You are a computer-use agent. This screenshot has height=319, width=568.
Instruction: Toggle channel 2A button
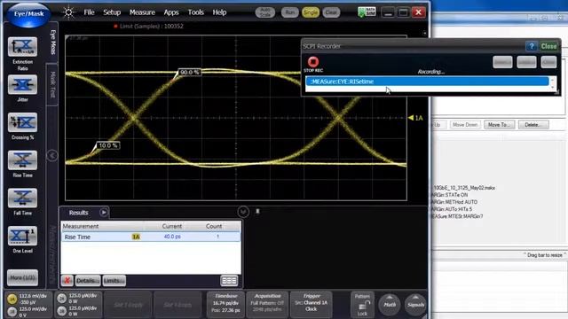click(x=61, y=299)
